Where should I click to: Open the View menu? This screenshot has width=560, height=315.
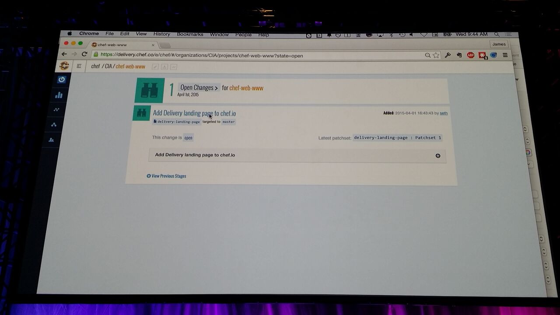(141, 34)
